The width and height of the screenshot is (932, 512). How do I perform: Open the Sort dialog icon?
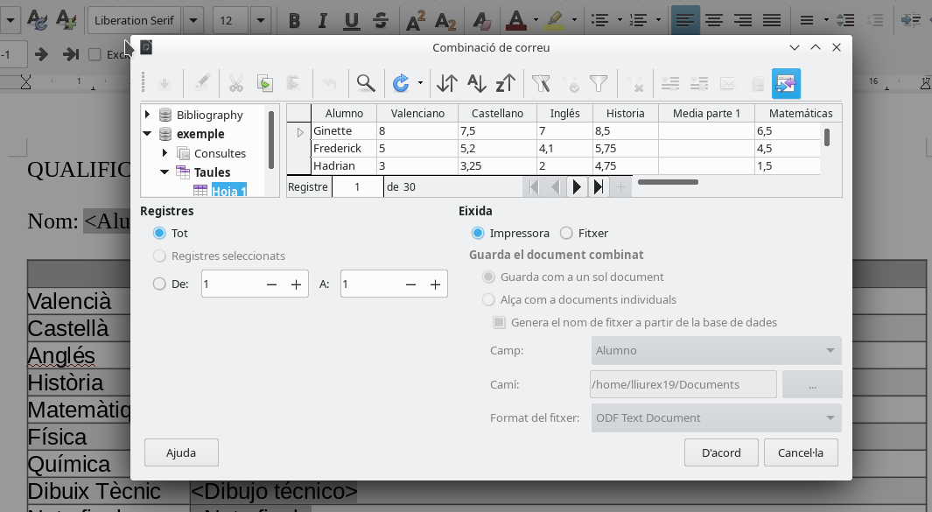447,84
